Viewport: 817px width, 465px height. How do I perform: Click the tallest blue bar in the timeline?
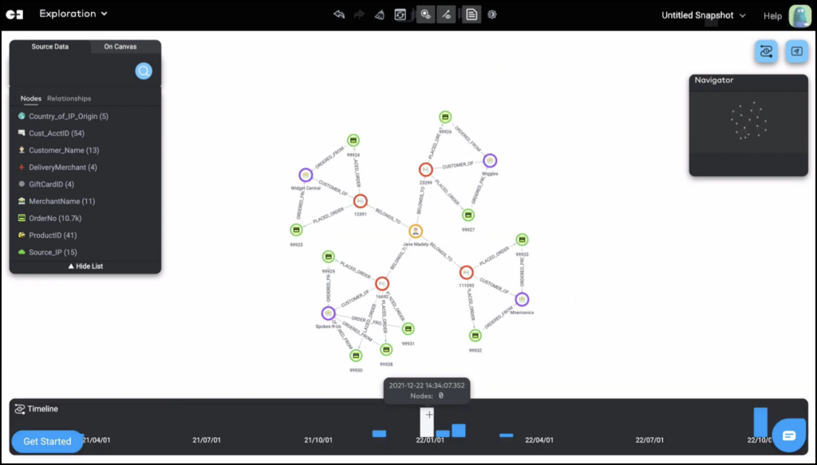pos(760,422)
